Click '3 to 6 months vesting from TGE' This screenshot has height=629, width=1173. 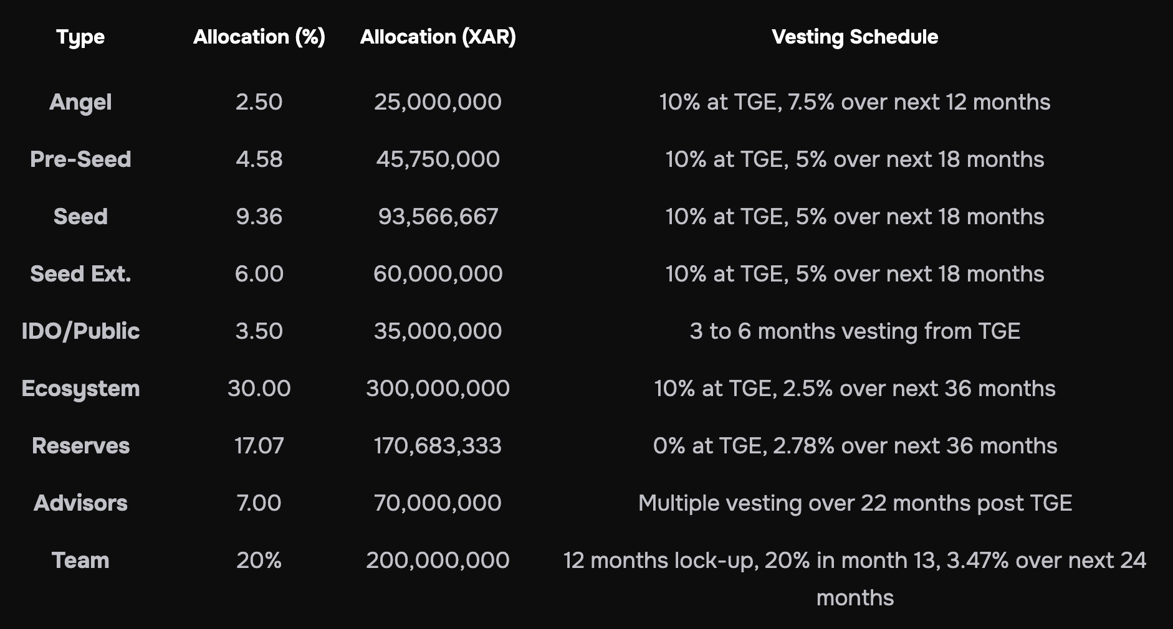point(855,331)
